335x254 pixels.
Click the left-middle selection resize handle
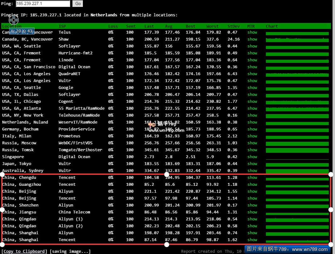2,209
